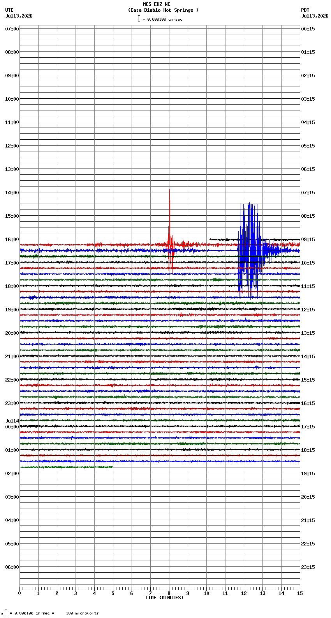Click the short green trace where recording ends

click(x=66, y=467)
